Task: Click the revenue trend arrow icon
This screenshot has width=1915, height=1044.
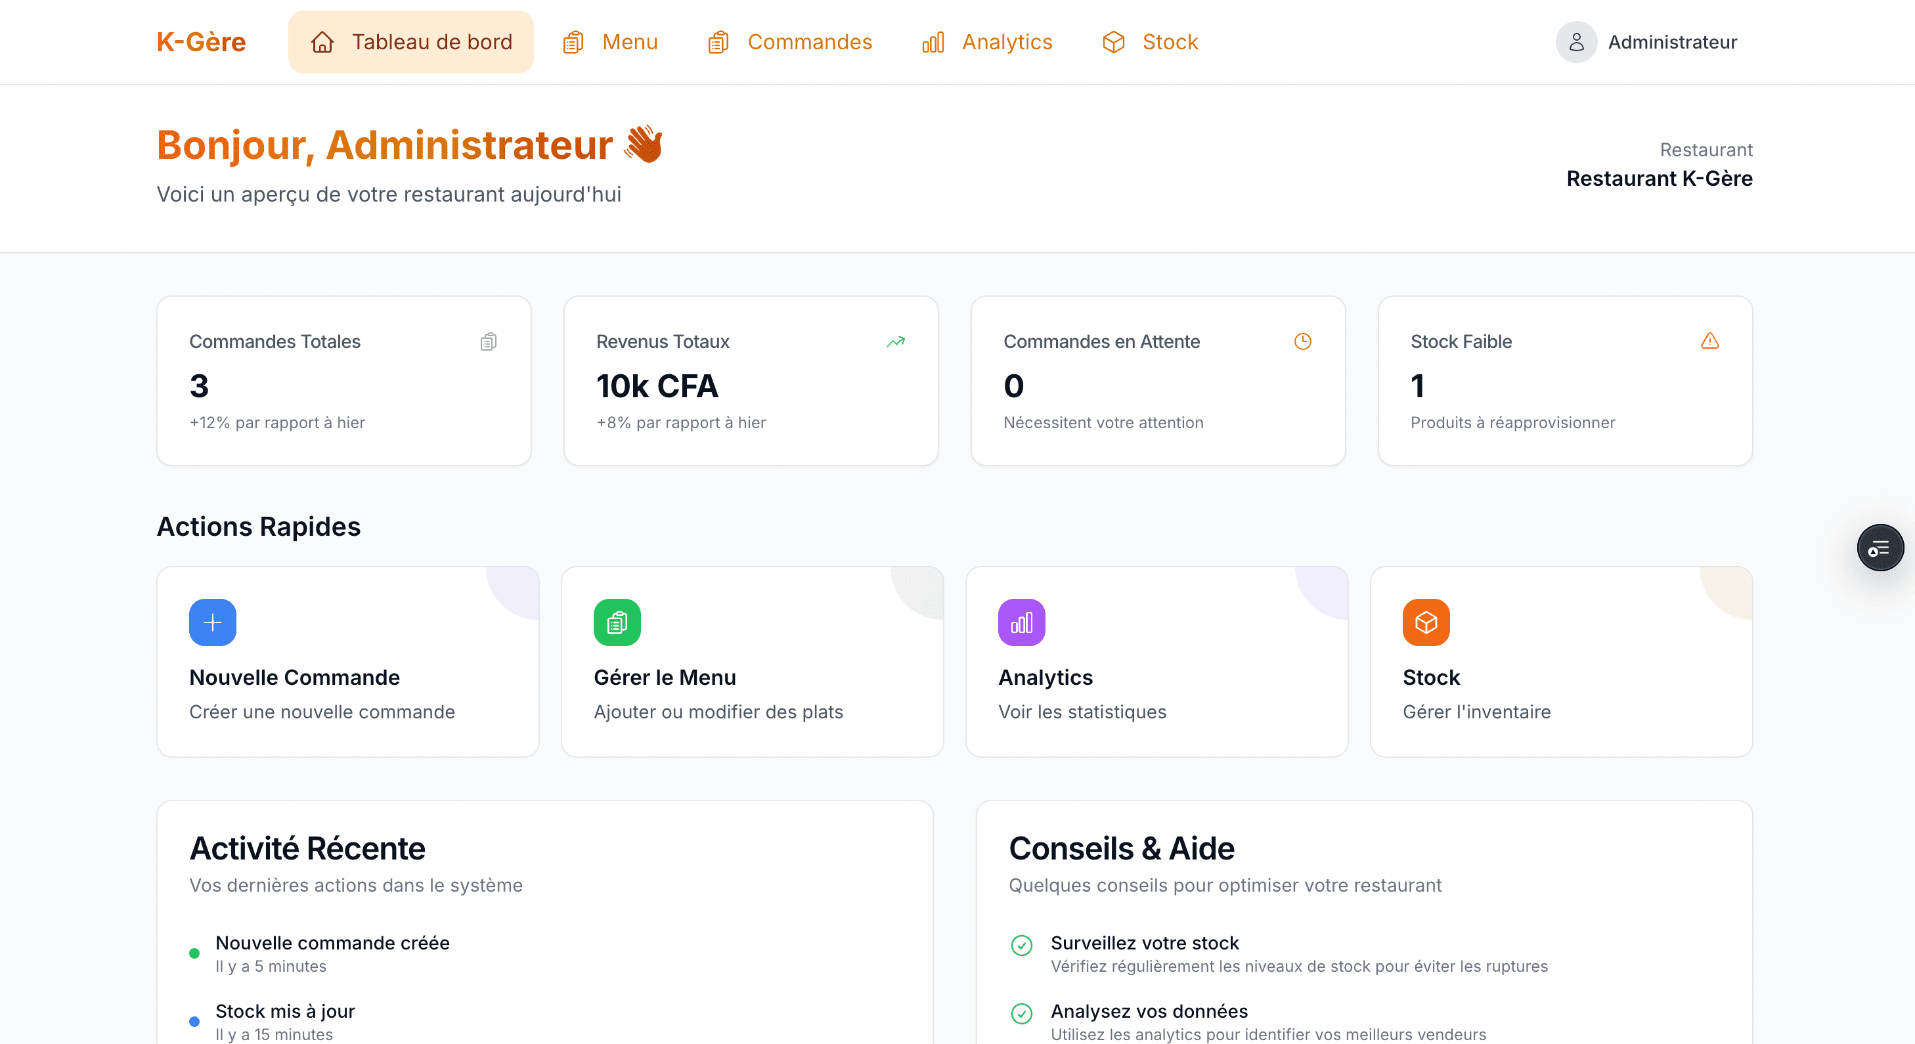Action: (x=895, y=341)
